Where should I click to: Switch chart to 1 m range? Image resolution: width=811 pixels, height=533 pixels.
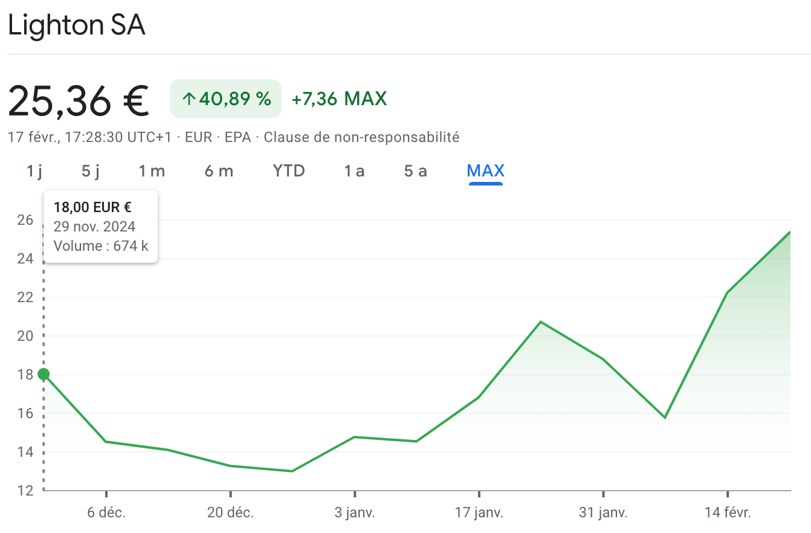pyautogui.click(x=152, y=171)
